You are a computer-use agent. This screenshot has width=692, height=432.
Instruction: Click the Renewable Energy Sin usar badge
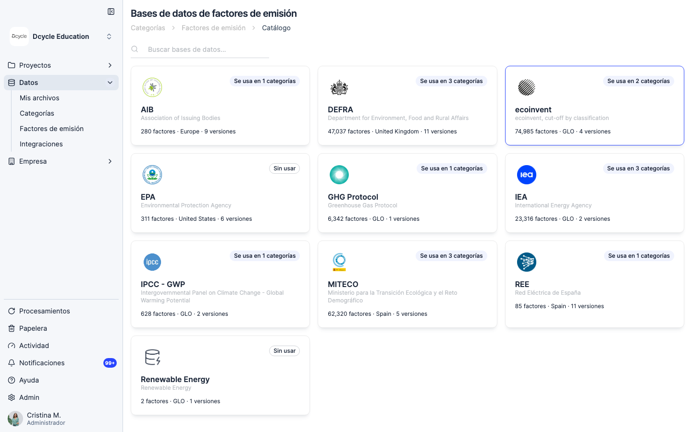284,351
